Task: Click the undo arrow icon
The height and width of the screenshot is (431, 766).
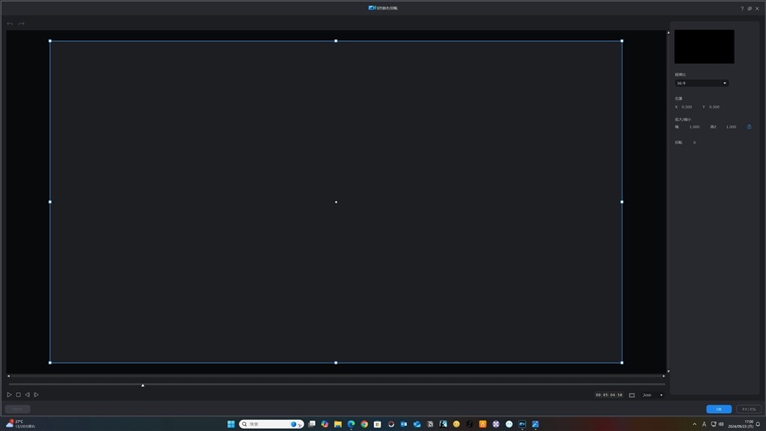Action: point(10,23)
